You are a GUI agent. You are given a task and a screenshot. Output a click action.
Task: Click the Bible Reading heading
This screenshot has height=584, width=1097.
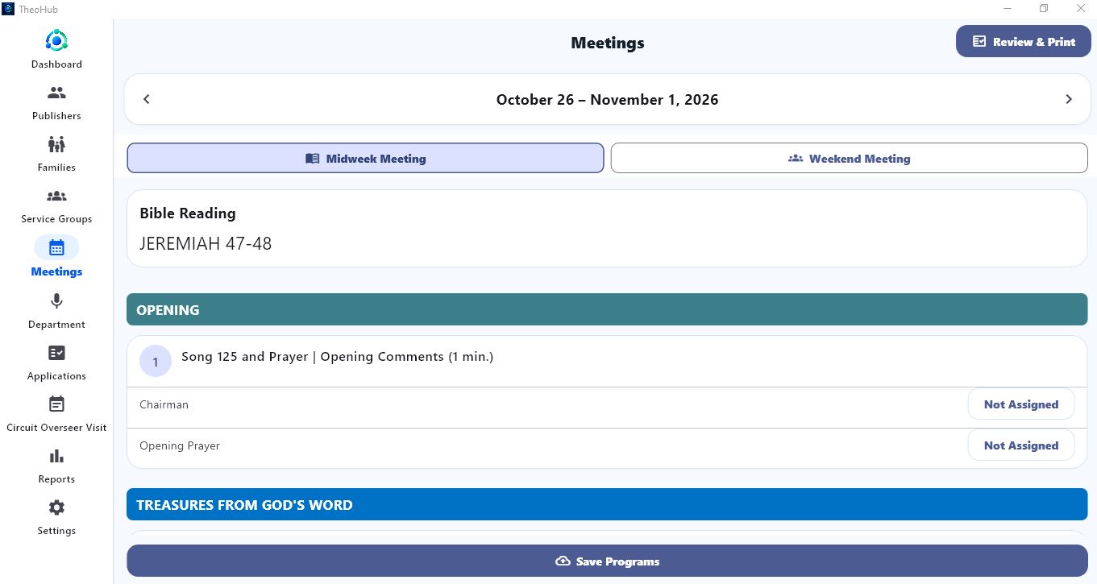(188, 213)
